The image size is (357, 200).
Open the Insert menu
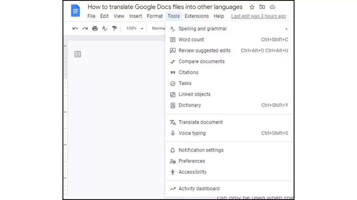click(135, 16)
